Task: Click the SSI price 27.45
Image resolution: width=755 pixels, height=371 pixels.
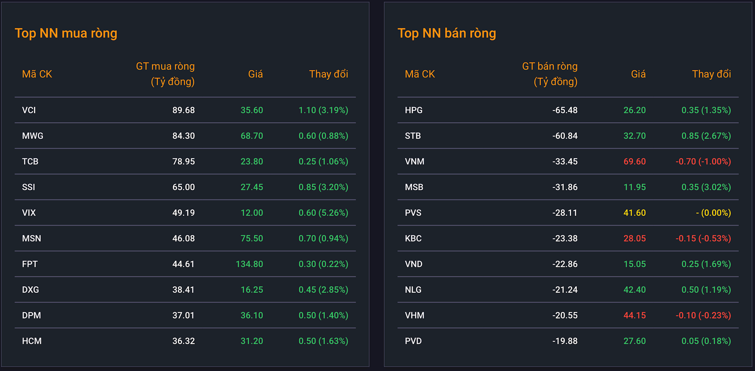Action: point(252,187)
